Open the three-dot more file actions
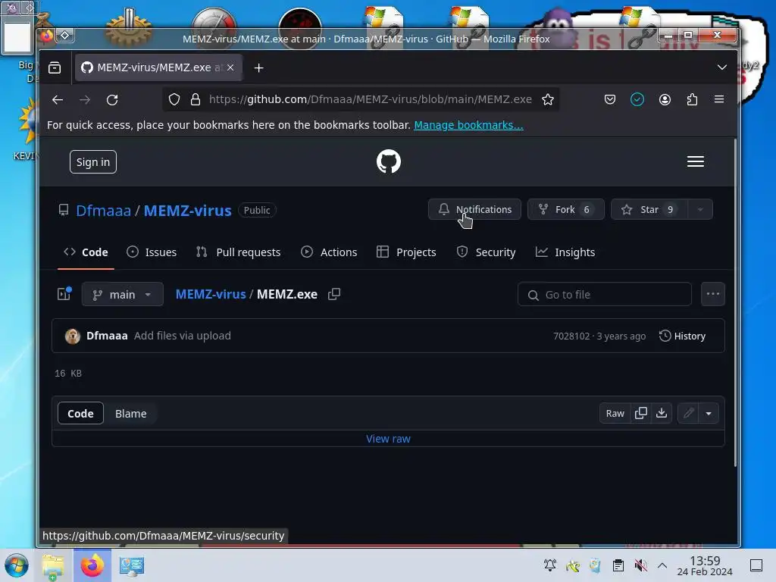Viewport: 776px width, 582px height. pos(713,294)
